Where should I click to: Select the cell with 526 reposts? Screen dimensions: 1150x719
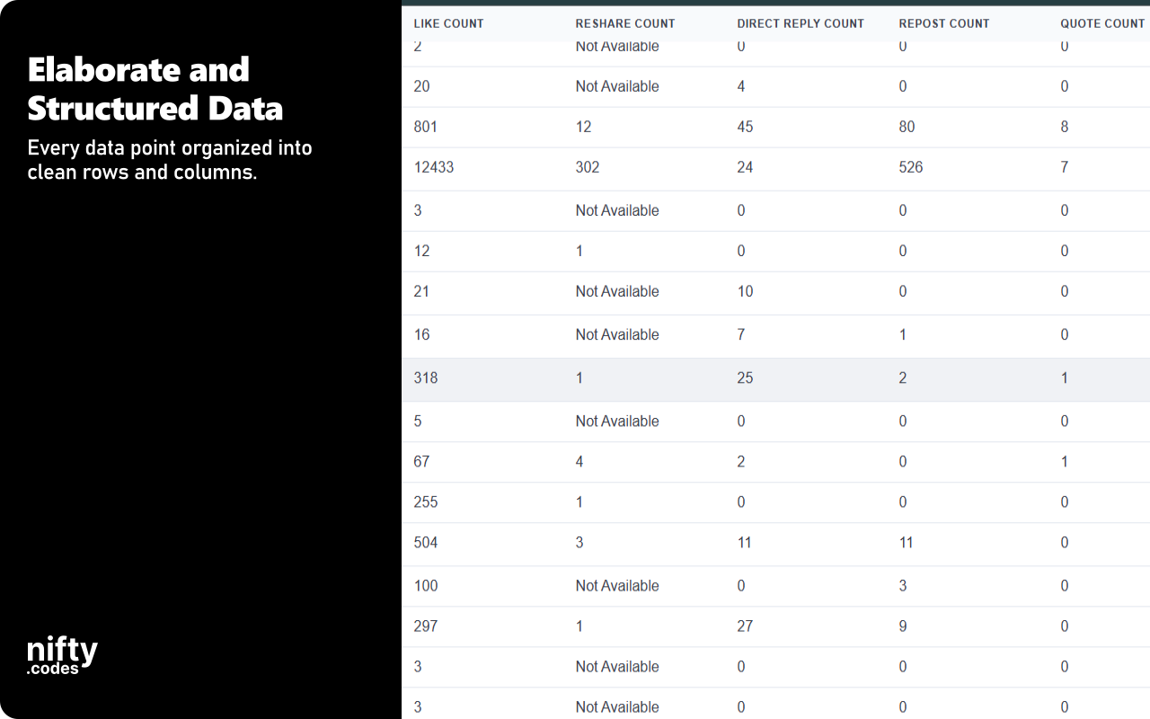click(910, 167)
